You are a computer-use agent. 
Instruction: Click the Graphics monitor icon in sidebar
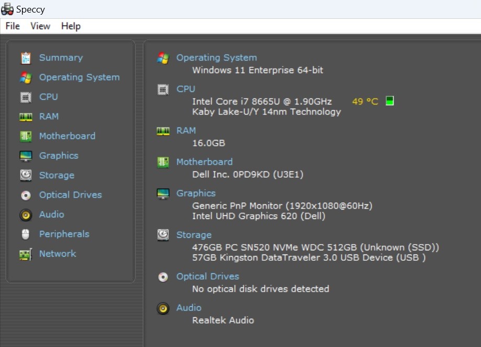tap(26, 156)
